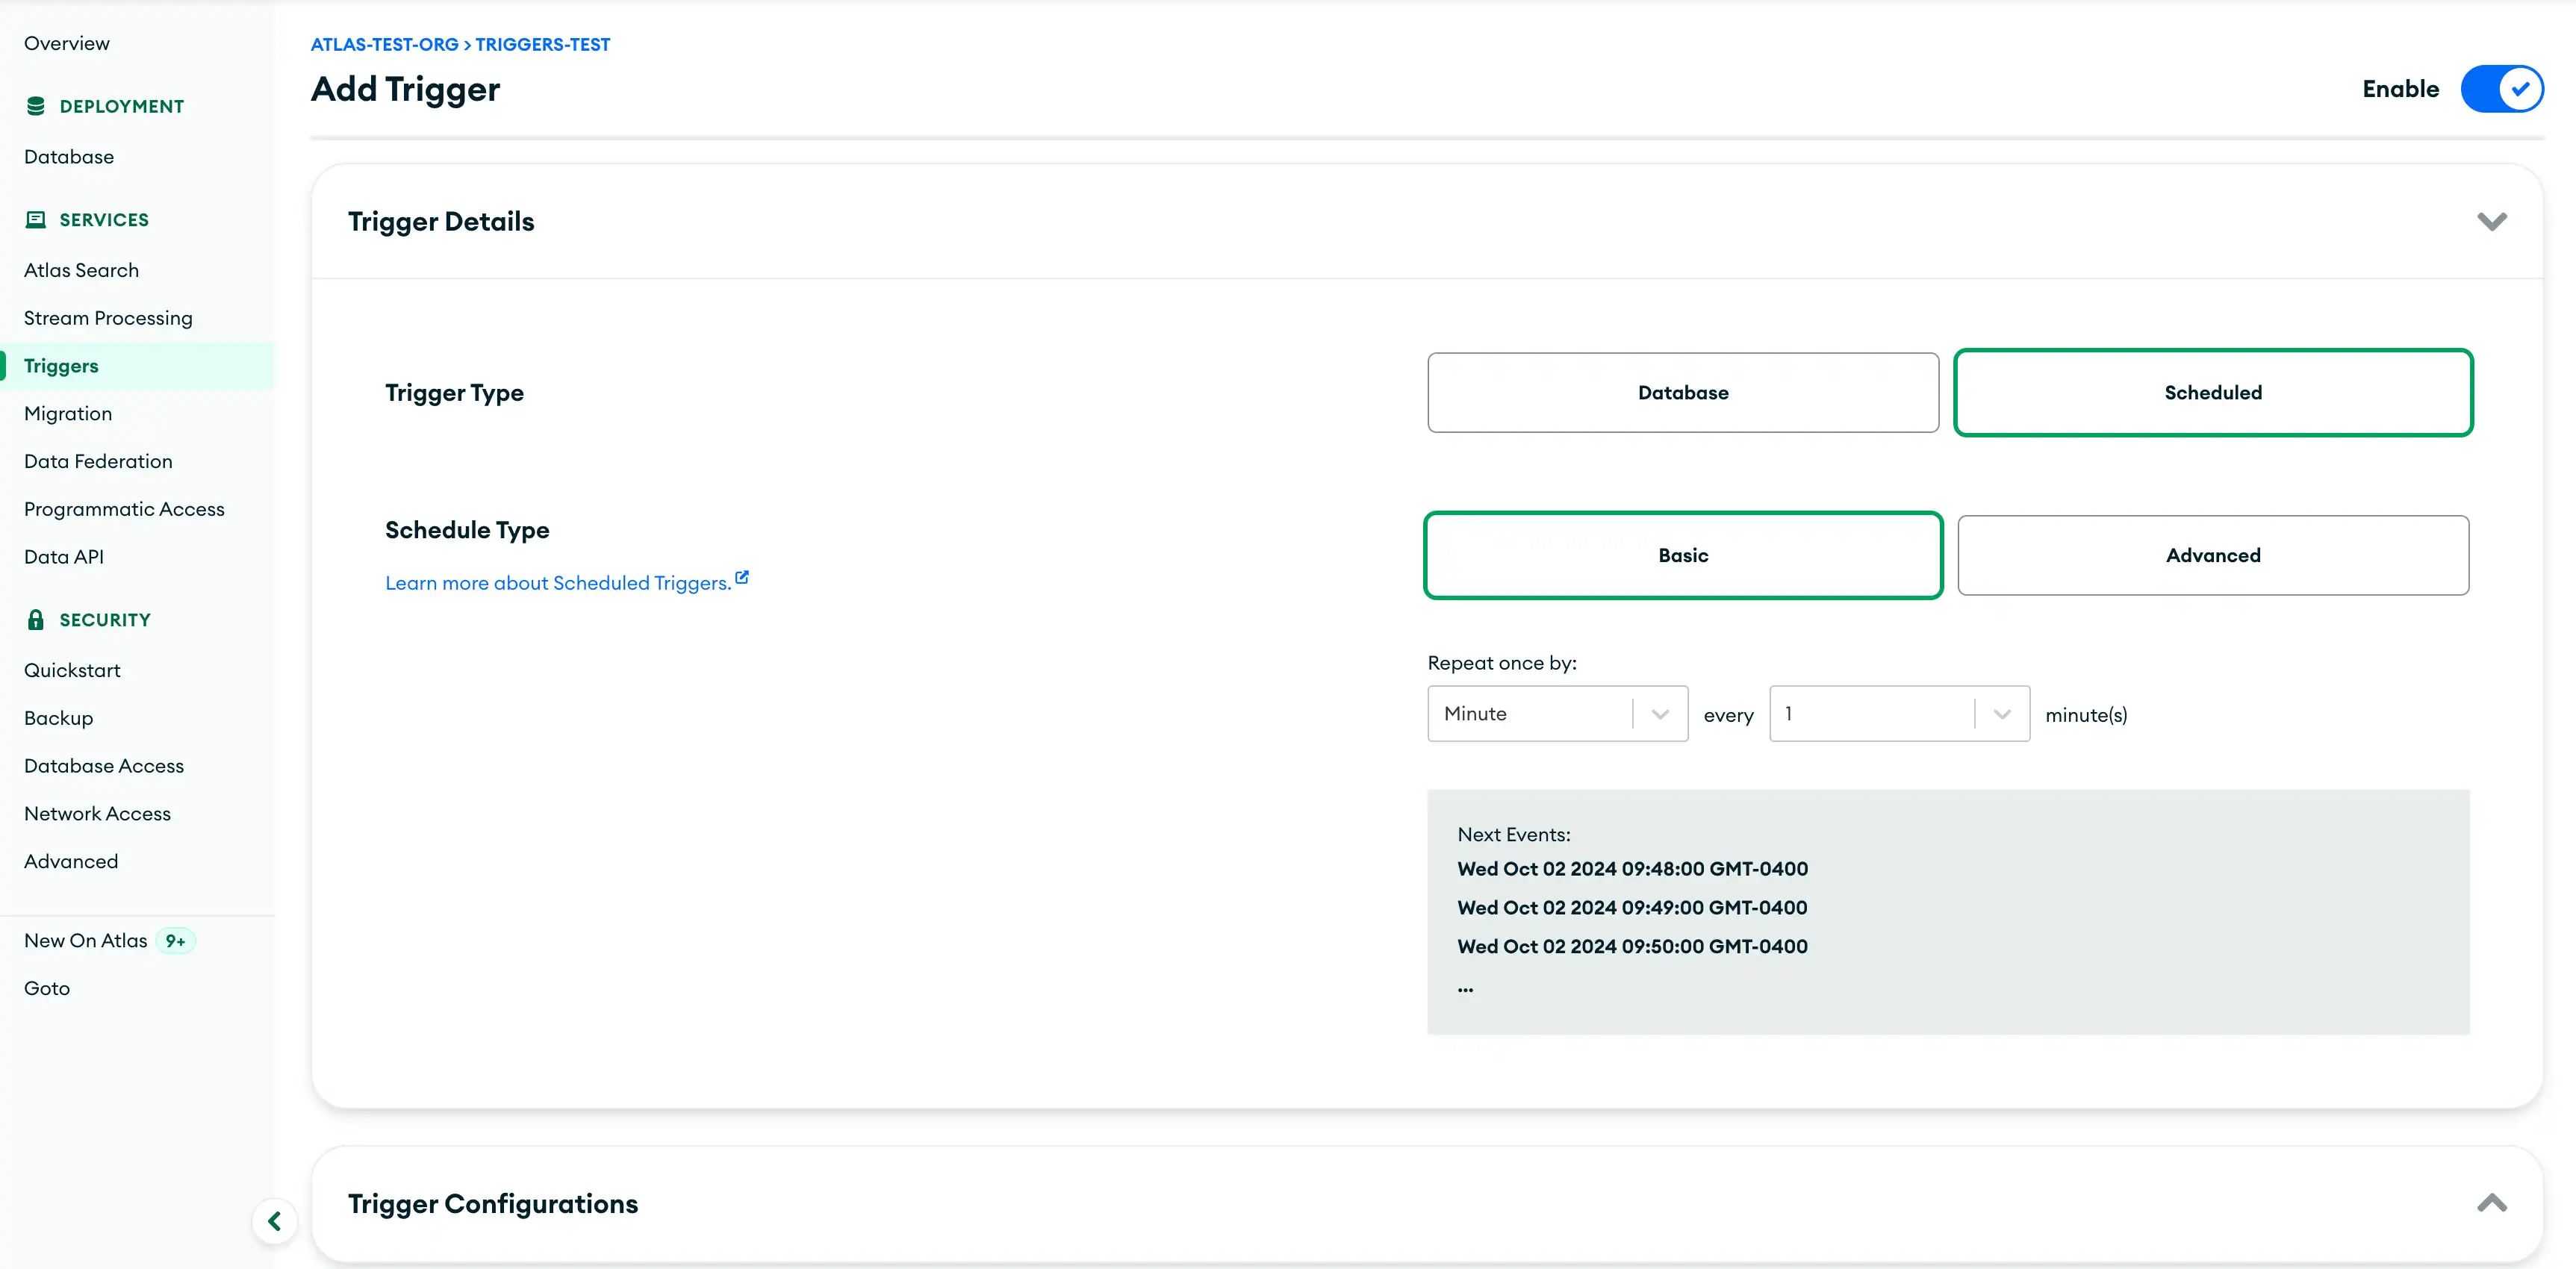Select the Advanced schedule type
2576x1269 pixels.
2213,555
